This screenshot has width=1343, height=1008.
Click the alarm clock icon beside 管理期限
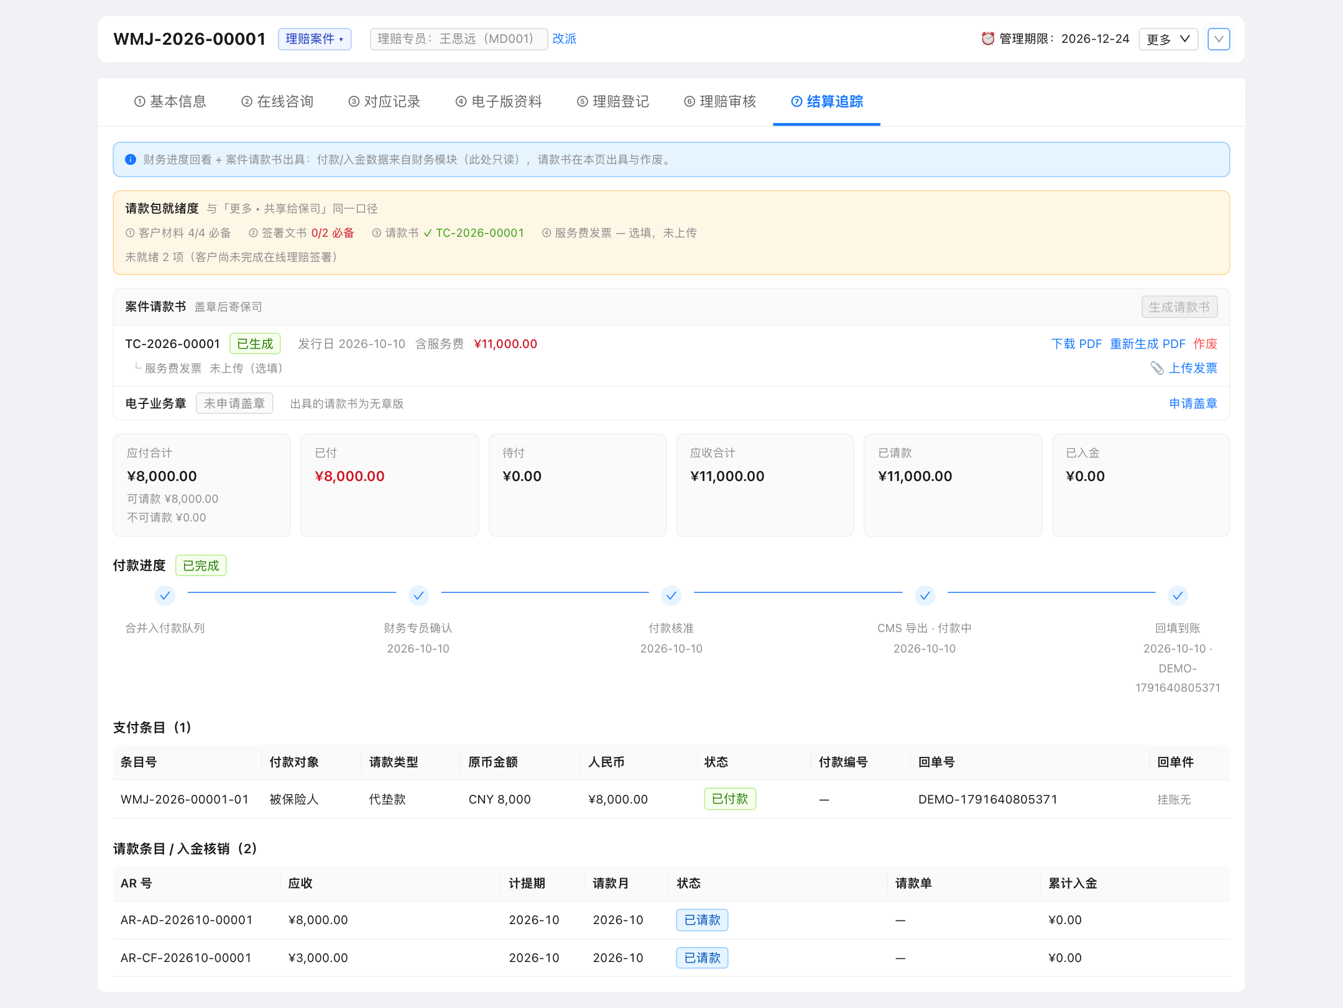[987, 39]
